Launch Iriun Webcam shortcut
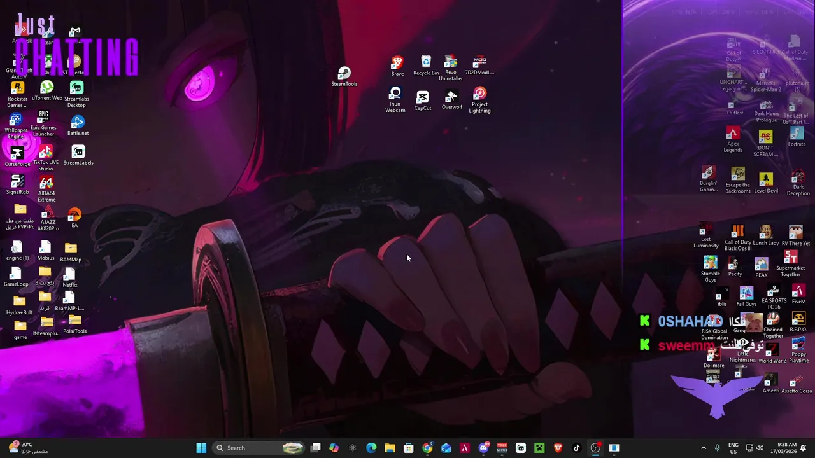Screen dimensions: 815x458 click(395, 101)
